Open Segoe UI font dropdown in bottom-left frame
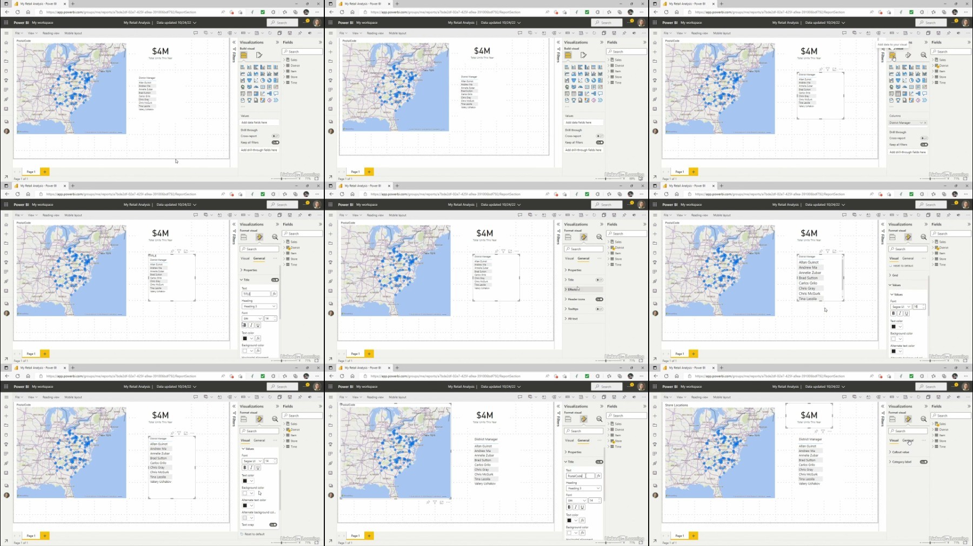Screen dimensions: 973x546 (x=252, y=461)
